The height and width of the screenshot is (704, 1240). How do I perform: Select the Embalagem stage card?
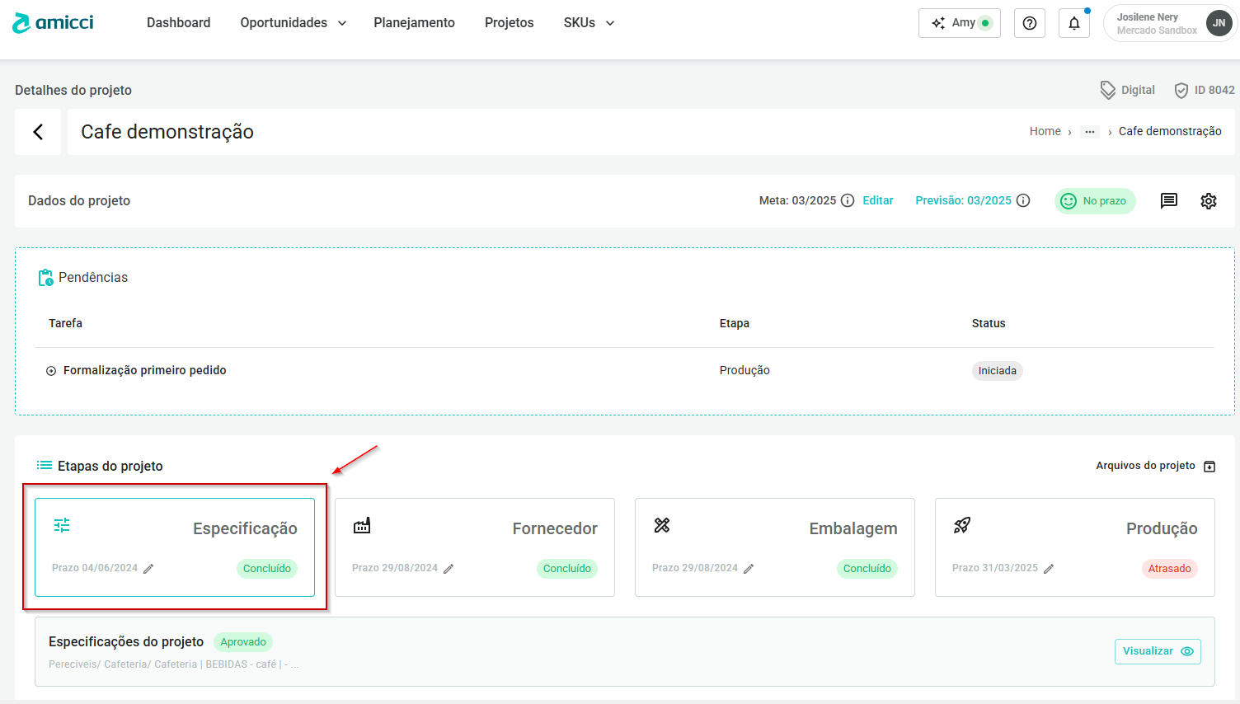click(774, 547)
